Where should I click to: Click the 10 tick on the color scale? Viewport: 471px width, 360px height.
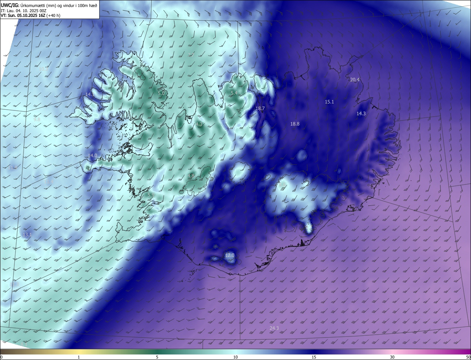pyautogui.click(x=235, y=357)
